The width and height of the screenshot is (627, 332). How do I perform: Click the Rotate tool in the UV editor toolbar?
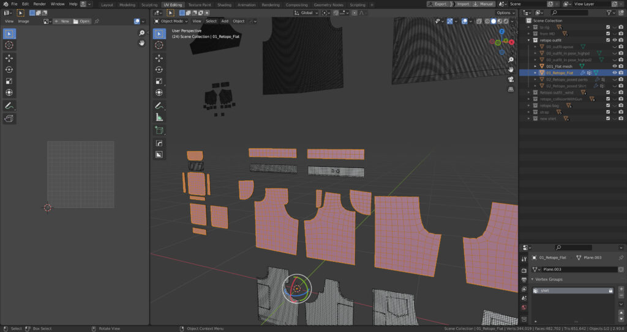(10, 70)
